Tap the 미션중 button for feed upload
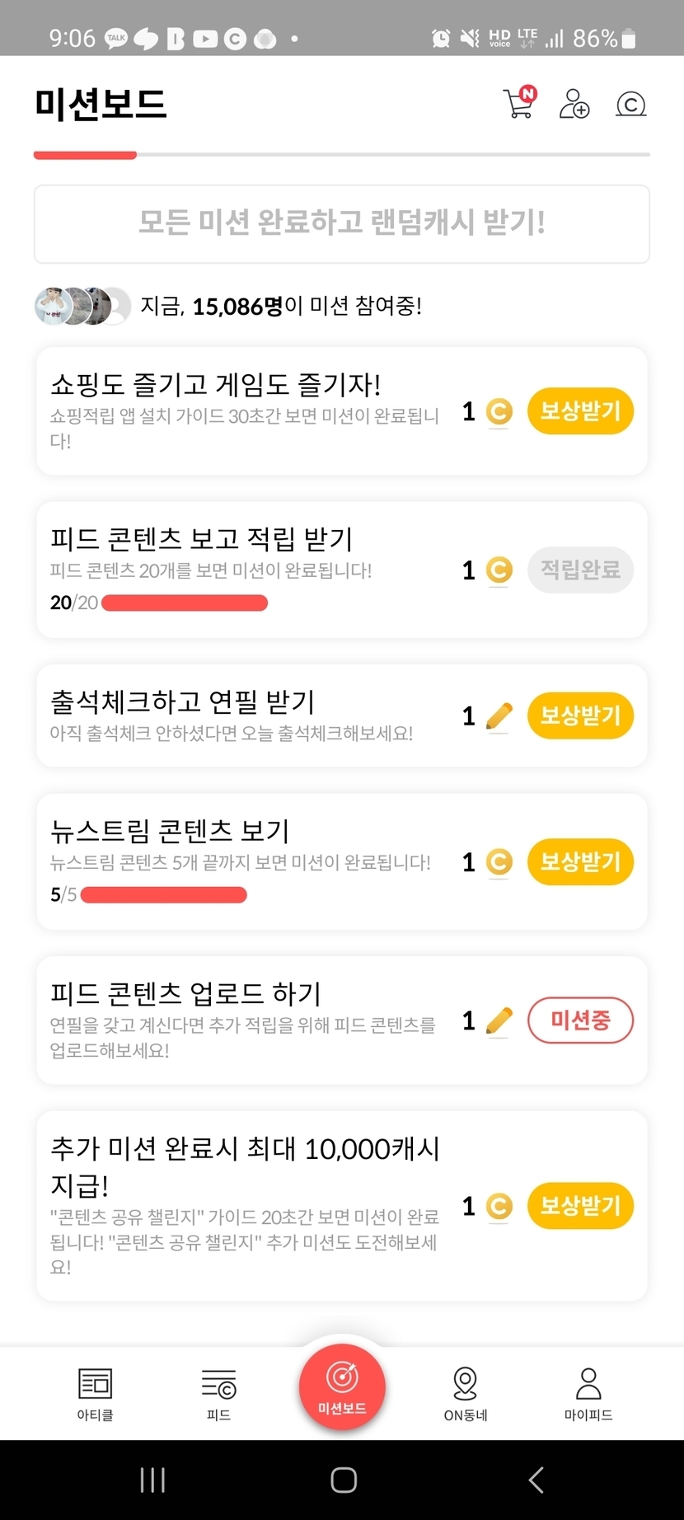 [x=580, y=1020]
